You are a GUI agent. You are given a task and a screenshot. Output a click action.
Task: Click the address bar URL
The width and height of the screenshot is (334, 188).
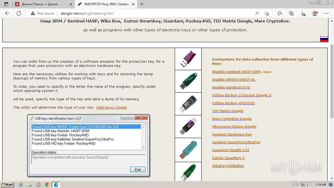click(87, 13)
